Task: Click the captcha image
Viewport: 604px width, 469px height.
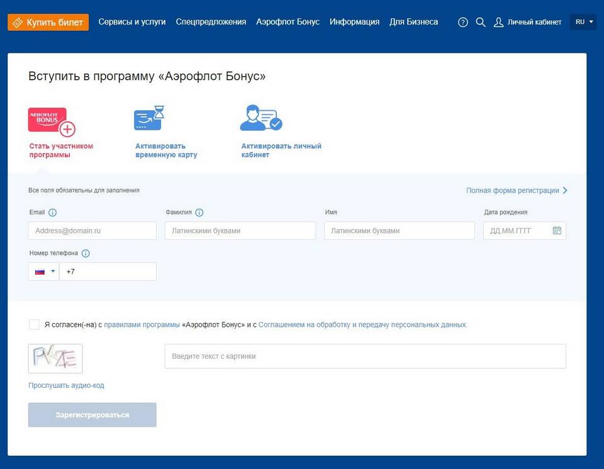Action: pyautogui.click(x=55, y=358)
